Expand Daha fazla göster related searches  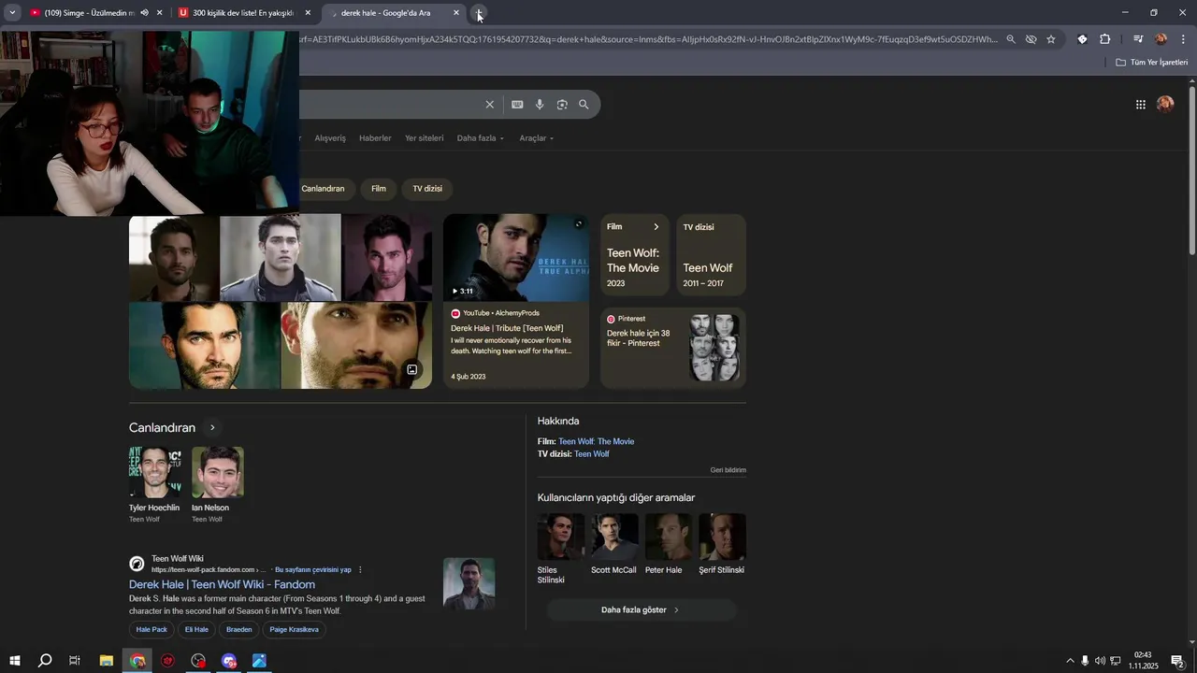[x=642, y=610]
